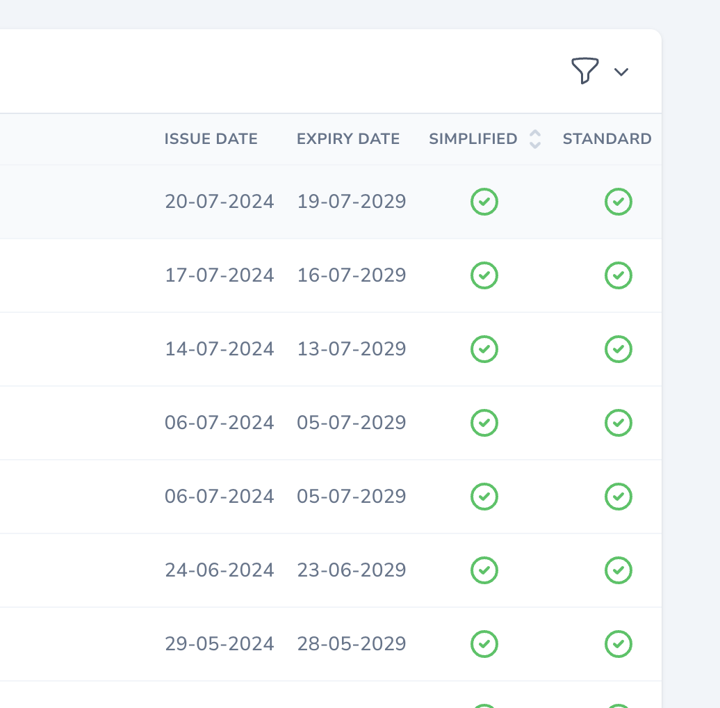The height and width of the screenshot is (708, 720).
Task: Sort by the Expiry Date column header
Action: point(347,139)
